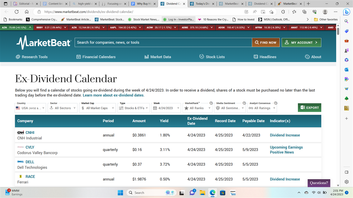Click MarketRank help question mark icon
This screenshot has width=353, height=198.
(x=211, y=103)
